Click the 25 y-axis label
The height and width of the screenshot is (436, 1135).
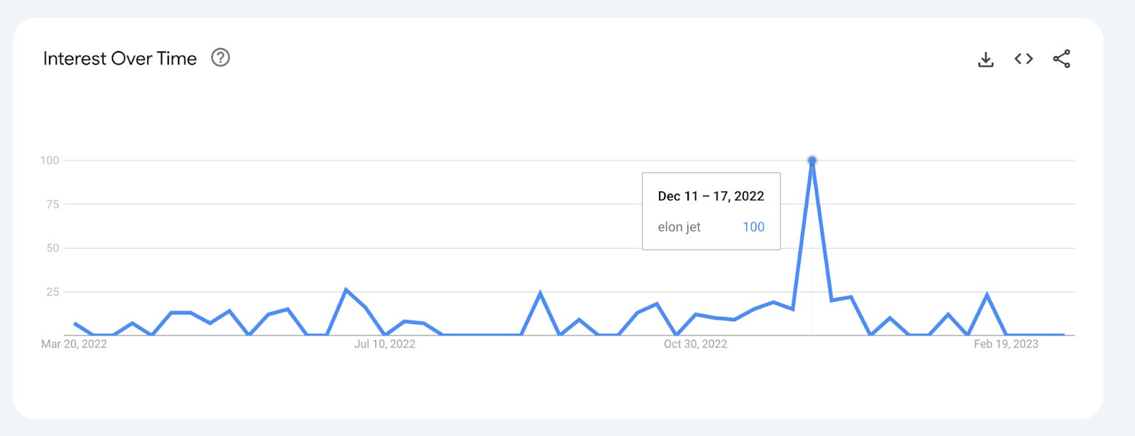(x=52, y=292)
